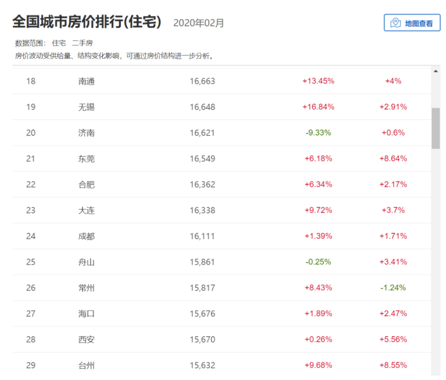This screenshot has width=446, height=380.
Task: Select rank number 23 for 大连
Action: (x=31, y=210)
